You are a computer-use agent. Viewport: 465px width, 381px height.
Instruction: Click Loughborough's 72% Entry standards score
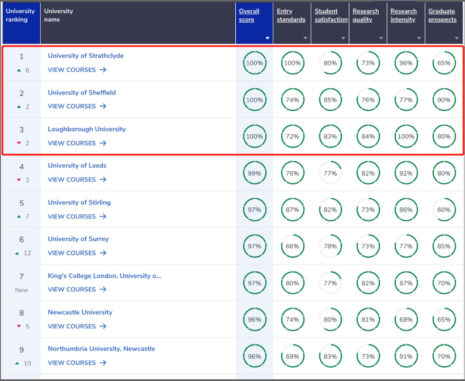(292, 136)
